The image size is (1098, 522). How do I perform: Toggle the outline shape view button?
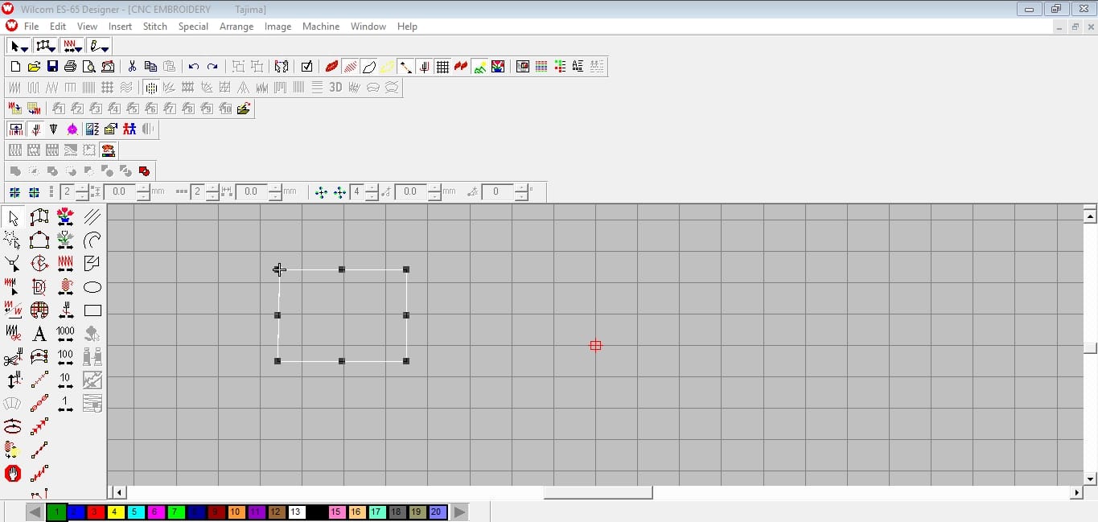pos(368,67)
